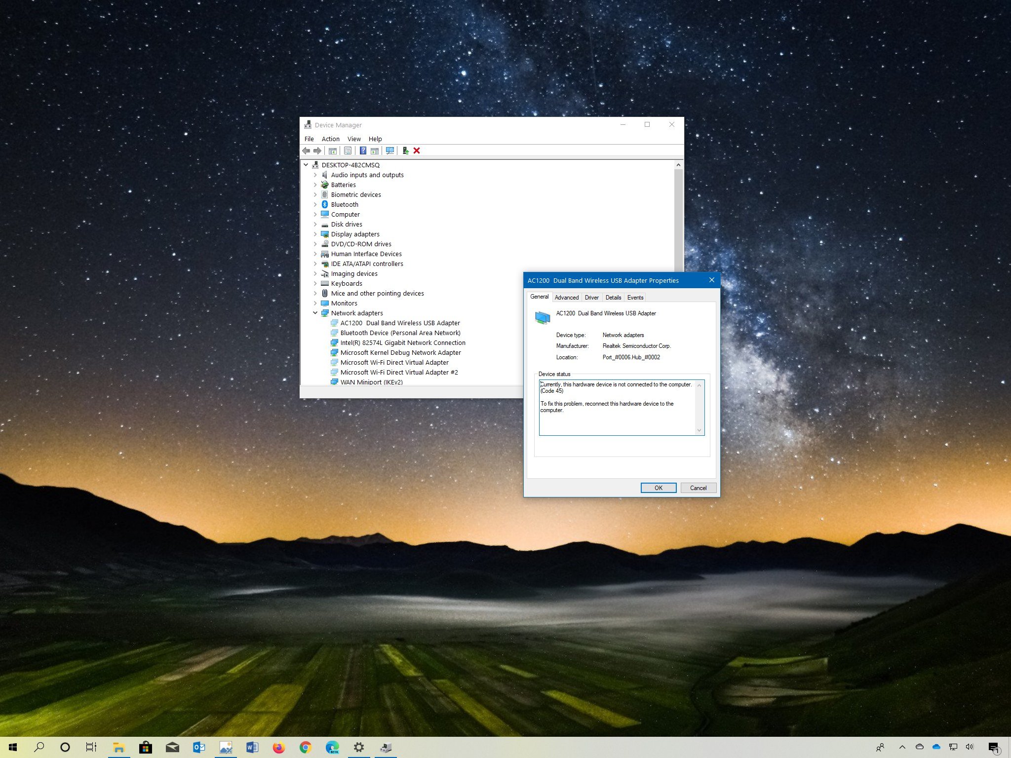Screen dimensions: 1011x758
Task: Switch to the Advanced tab
Action: point(566,297)
